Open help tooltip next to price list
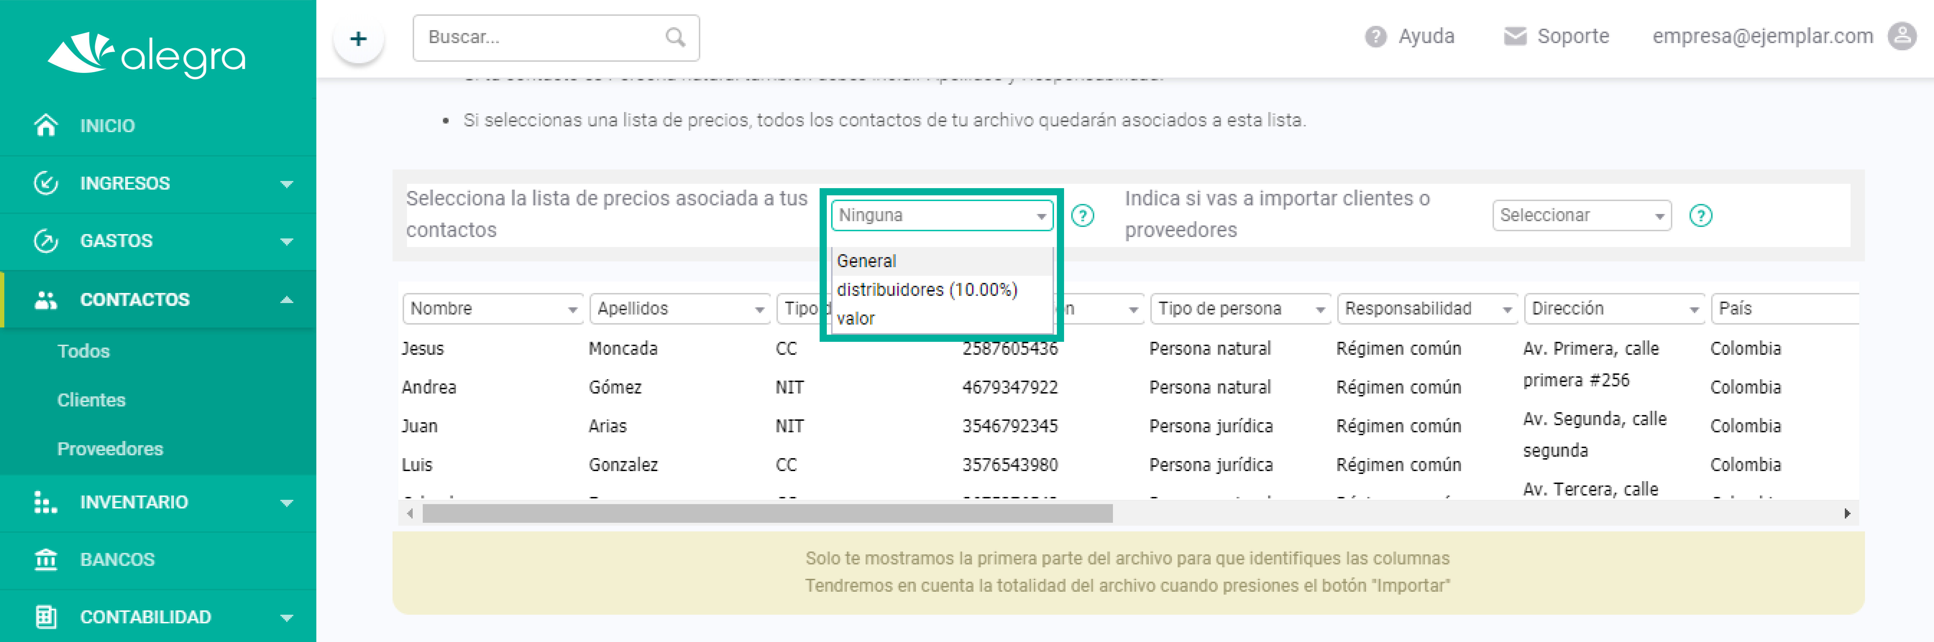The height and width of the screenshot is (642, 1934). [x=1082, y=216]
